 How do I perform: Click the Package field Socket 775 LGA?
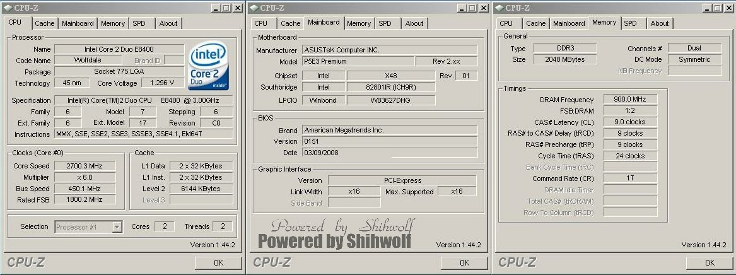[119, 71]
